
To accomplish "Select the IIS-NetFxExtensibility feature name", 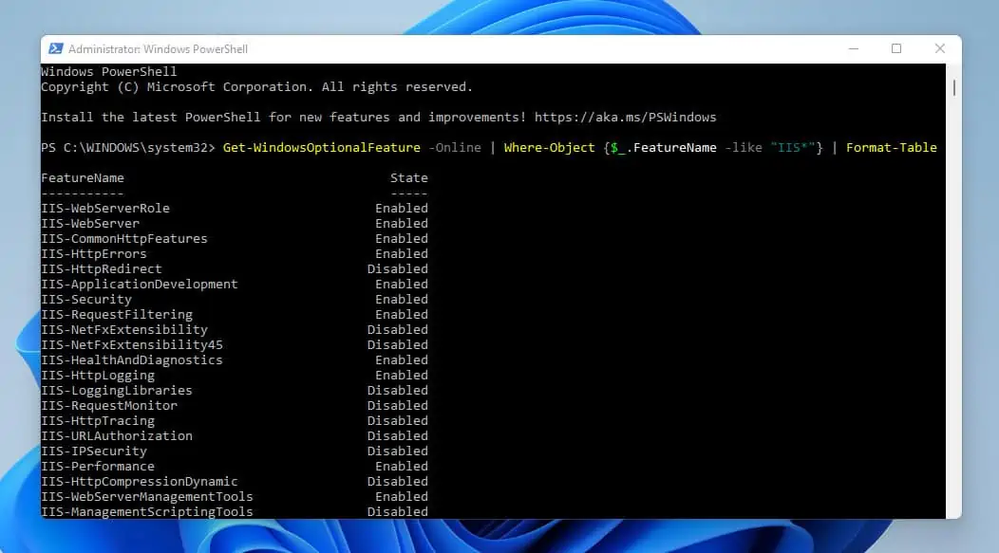I will (x=124, y=330).
